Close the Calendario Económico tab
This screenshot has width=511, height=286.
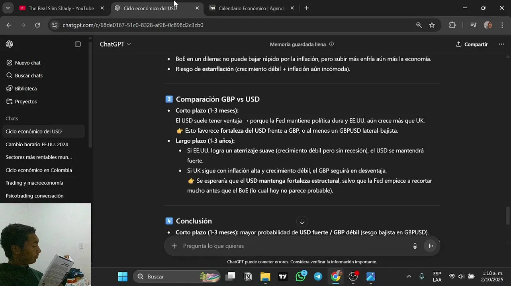point(292,8)
